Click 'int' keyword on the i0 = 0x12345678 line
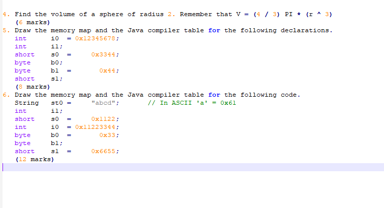 coord(21,38)
